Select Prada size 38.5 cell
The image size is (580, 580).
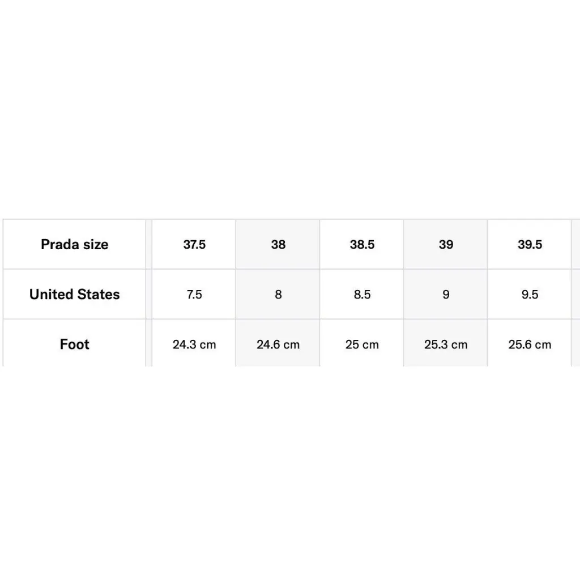pyautogui.click(x=362, y=245)
